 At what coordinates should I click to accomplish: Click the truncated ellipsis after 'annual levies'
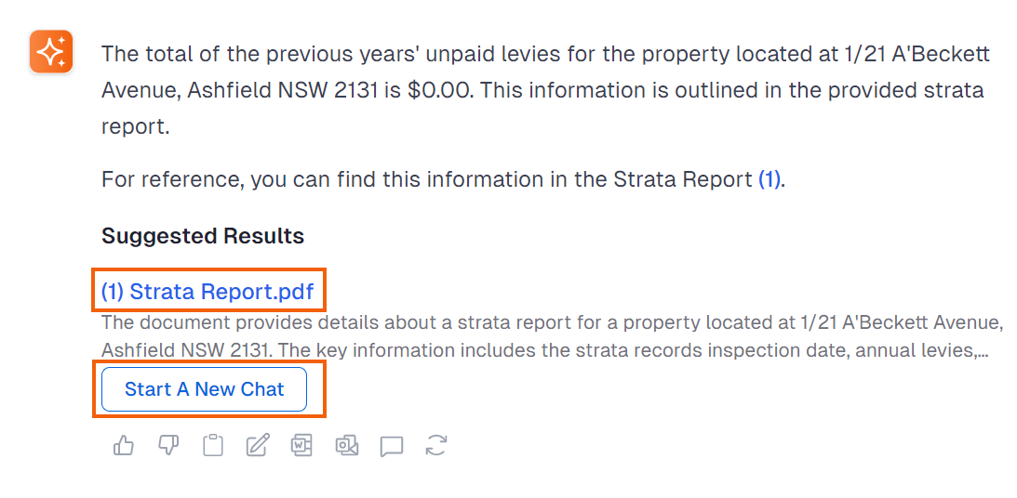click(x=981, y=352)
